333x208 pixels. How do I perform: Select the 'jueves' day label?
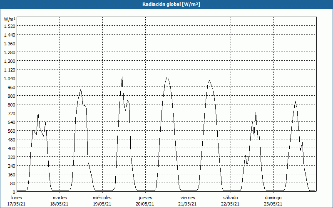[x=145, y=198]
